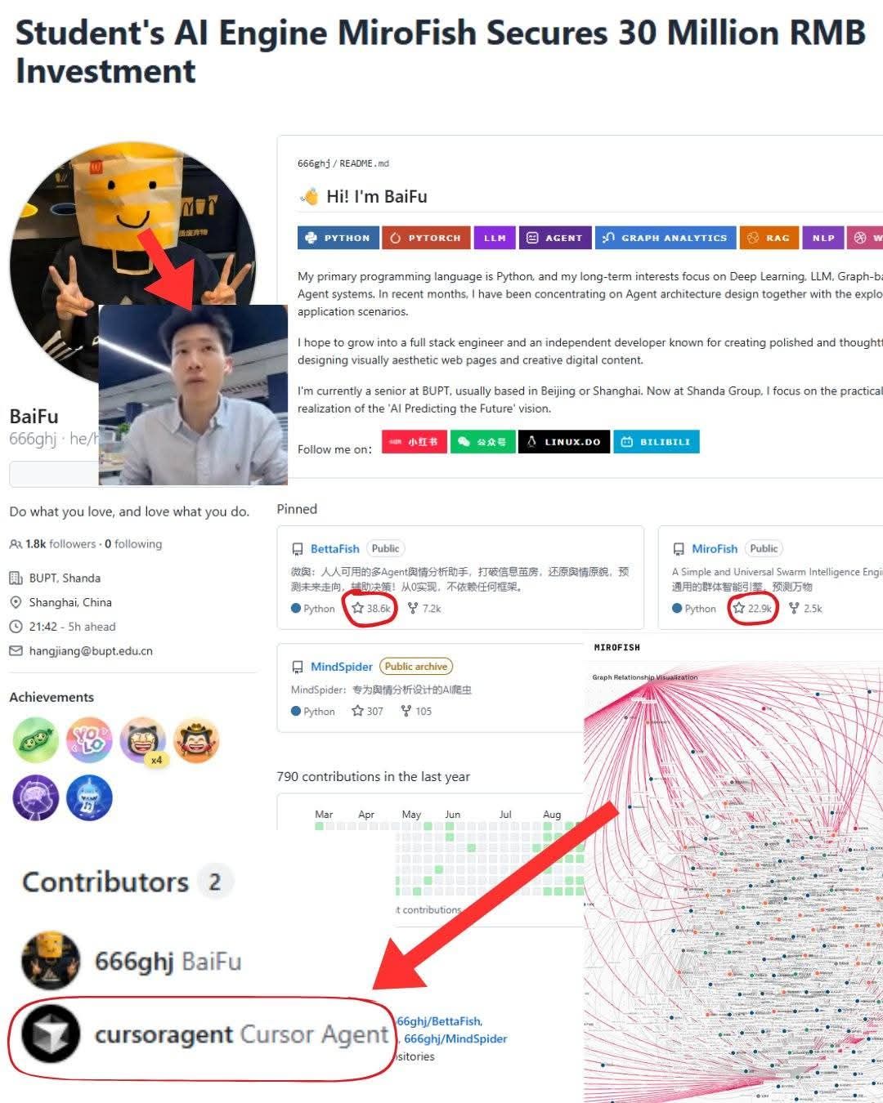Click the BettaFish star count icon

click(x=357, y=608)
